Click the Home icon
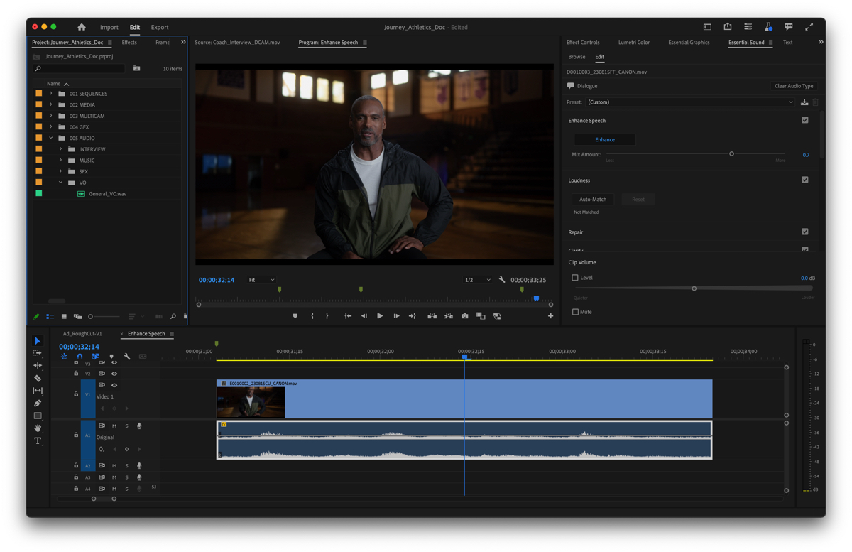Image resolution: width=852 pixels, height=552 pixels. [x=82, y=27]
